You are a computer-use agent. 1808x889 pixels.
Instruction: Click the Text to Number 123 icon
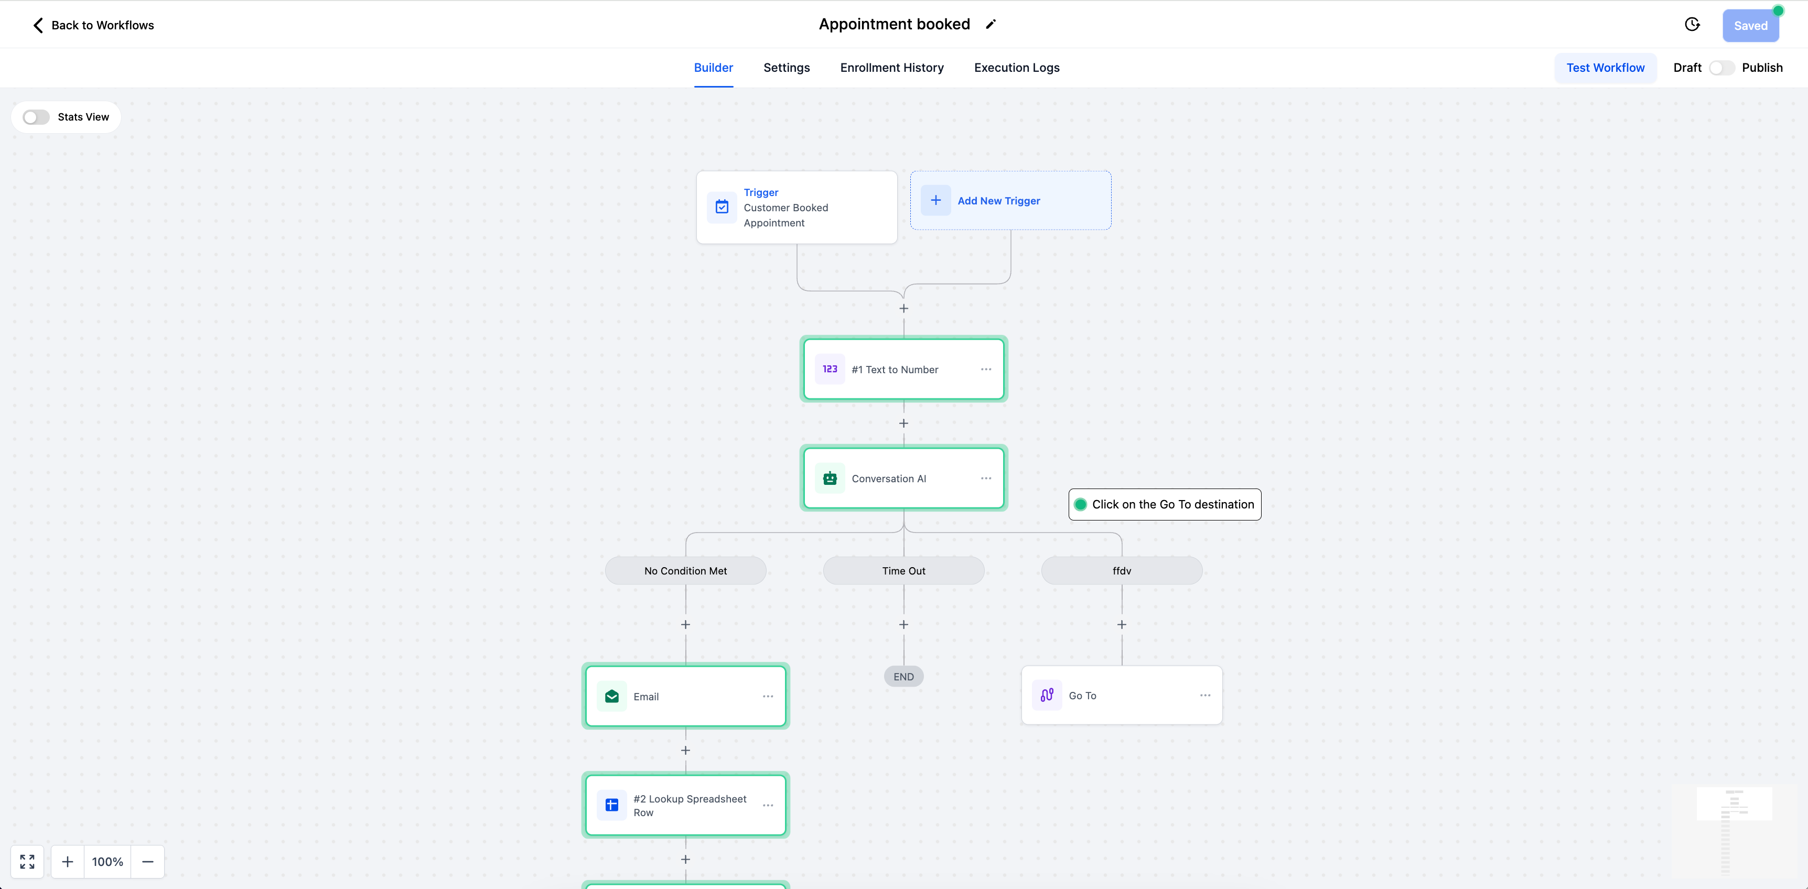[830, 369]
